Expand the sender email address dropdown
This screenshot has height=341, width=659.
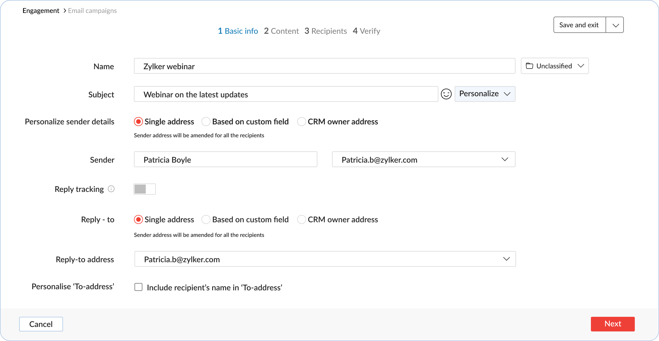[505, 160]
